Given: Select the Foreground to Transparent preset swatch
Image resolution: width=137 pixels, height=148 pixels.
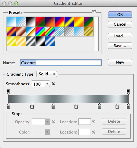Looking at the screenshot, I should click(x=21, y=22).
